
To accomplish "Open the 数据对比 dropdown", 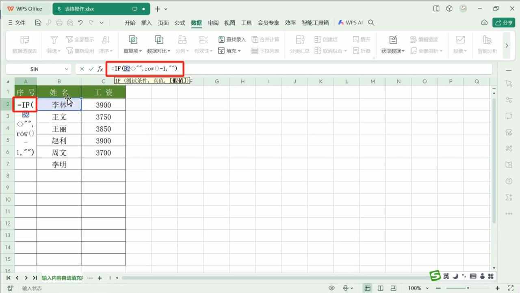I will pyautogui.click(x=159, y=45).
